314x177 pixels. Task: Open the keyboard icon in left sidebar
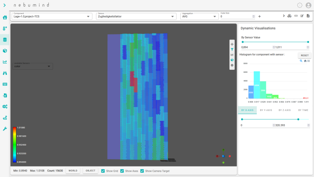pyautogui.click(x=5, y=84)
